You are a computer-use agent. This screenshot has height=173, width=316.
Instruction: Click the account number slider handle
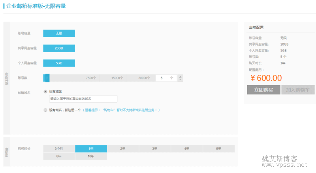[47, 78]
